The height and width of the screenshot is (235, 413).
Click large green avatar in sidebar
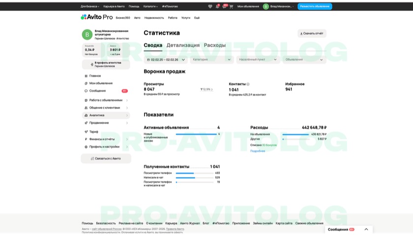tap(87, 34)
